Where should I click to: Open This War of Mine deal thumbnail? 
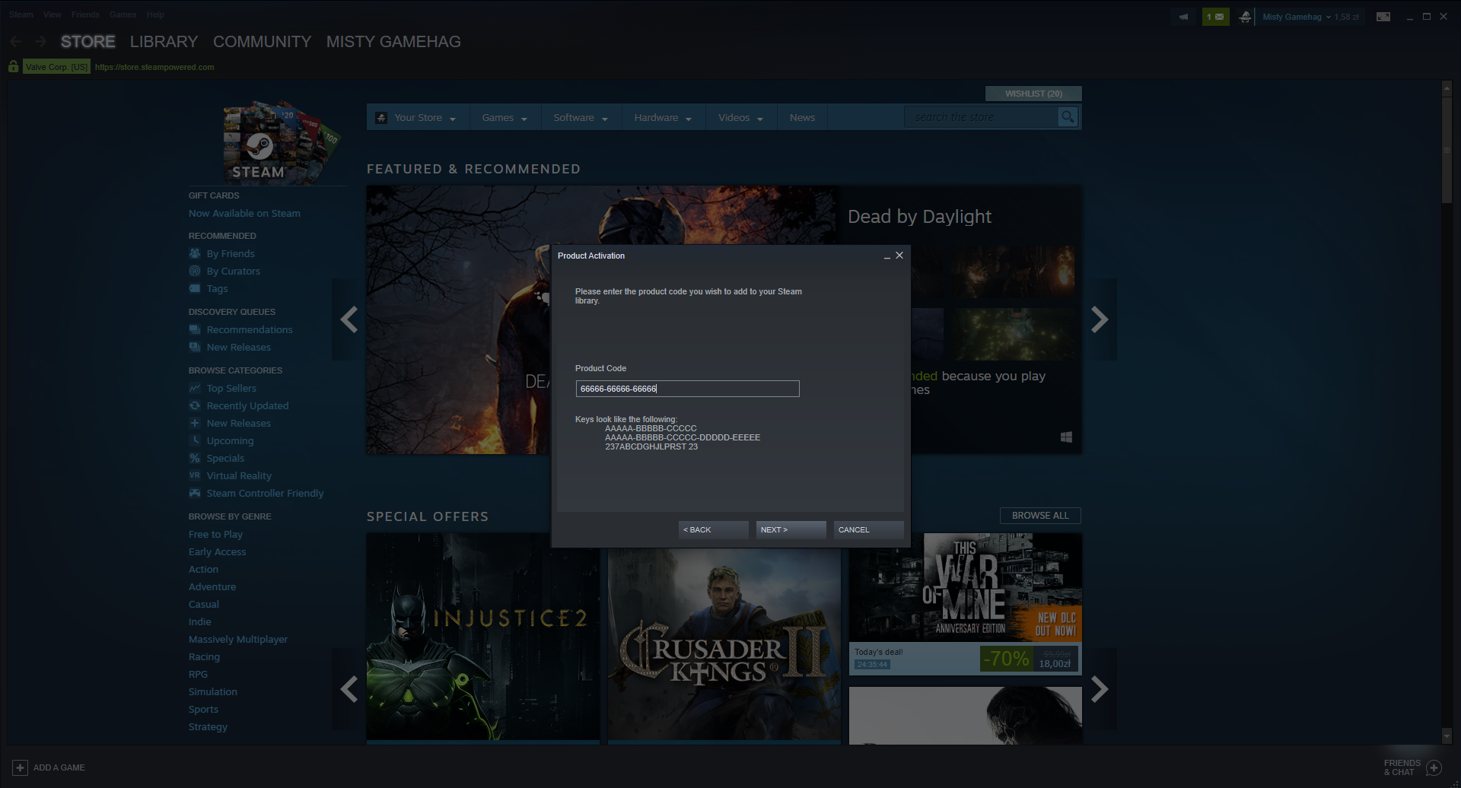tap(966, 587)
